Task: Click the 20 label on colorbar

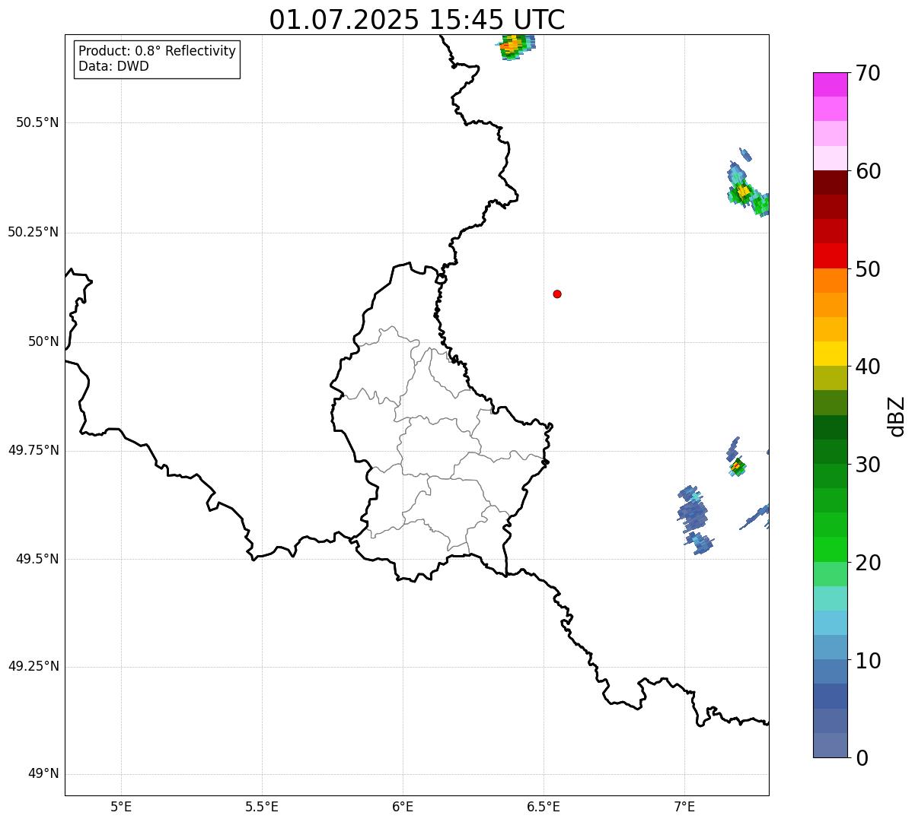Action: (x=868, y=563)
